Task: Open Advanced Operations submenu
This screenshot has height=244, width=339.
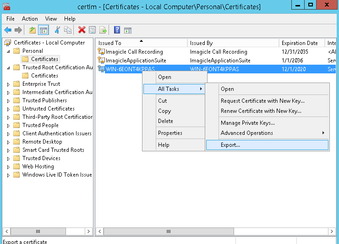Action: (246, 133)
